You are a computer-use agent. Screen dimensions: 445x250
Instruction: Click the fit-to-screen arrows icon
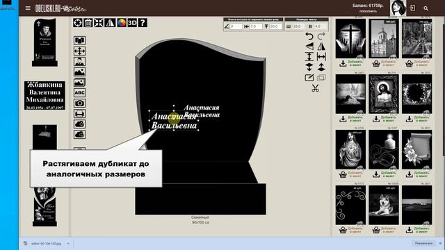[99, 23]
